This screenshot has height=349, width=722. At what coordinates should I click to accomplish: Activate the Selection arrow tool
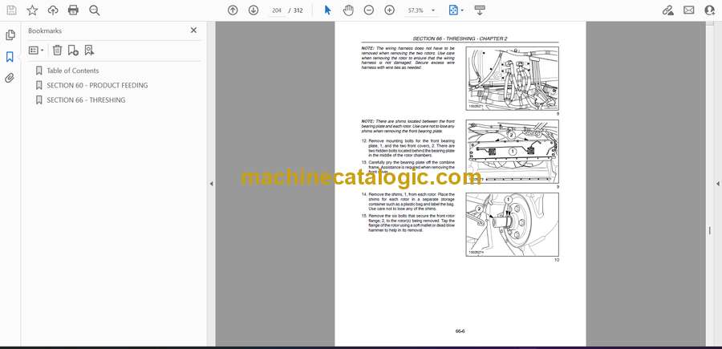[x=327, y=10]
